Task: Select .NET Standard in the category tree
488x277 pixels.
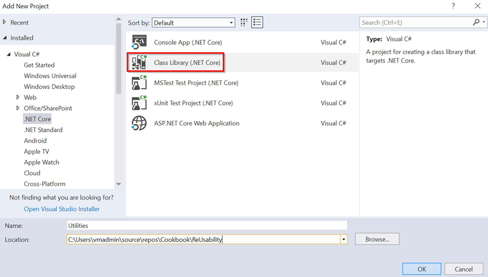Action: pos(43,130)
